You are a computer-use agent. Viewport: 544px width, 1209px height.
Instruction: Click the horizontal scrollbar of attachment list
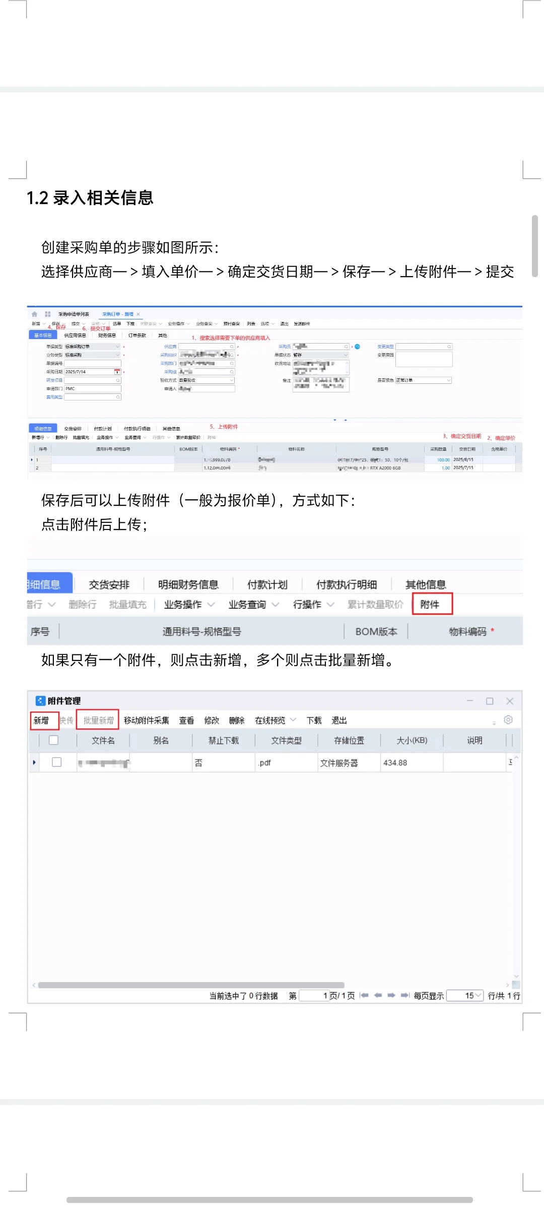click(191, 985)
